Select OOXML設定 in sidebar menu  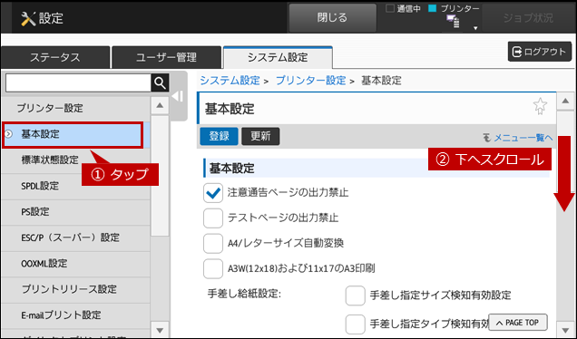click(75, 264)
